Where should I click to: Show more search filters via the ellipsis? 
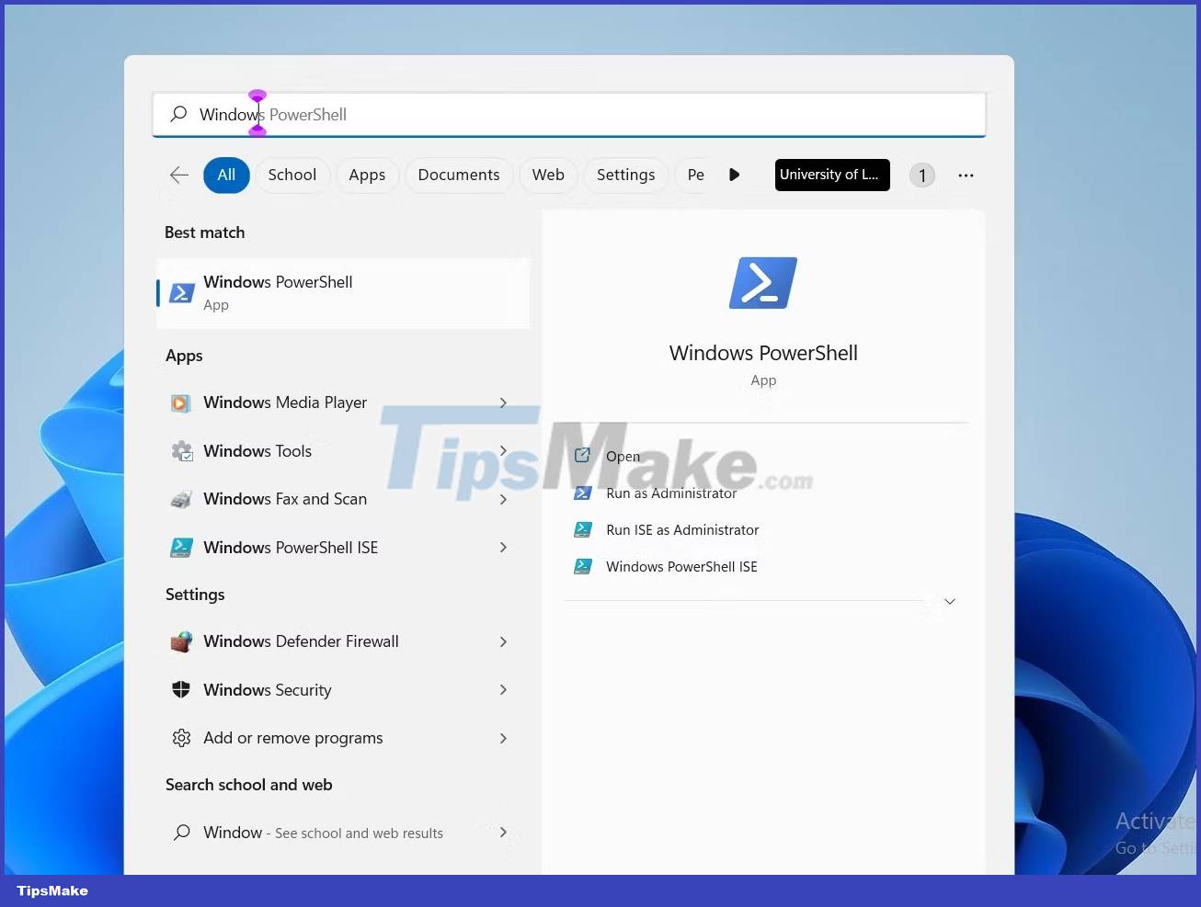[966, 175]
